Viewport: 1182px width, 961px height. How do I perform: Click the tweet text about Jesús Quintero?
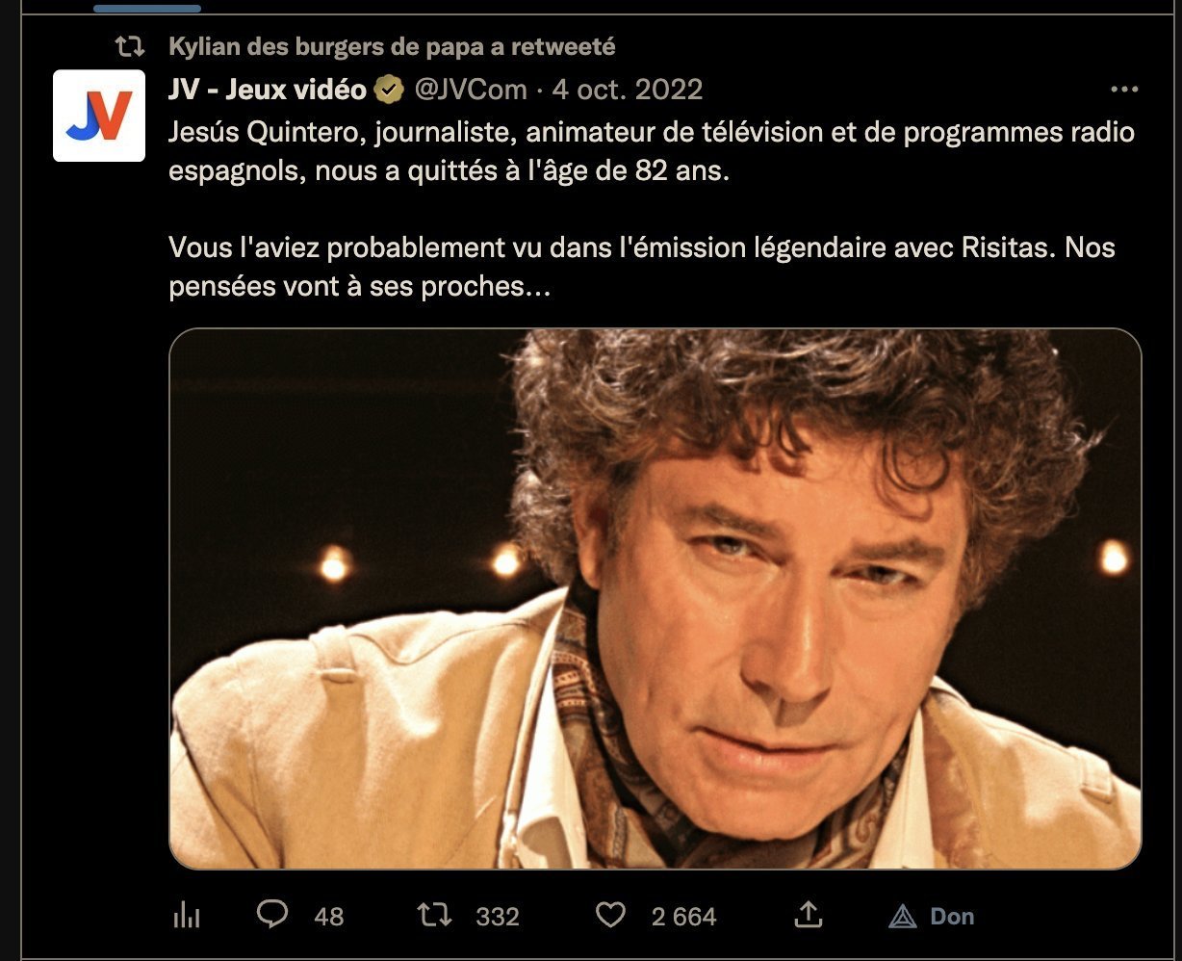click(x=652, y=209)
